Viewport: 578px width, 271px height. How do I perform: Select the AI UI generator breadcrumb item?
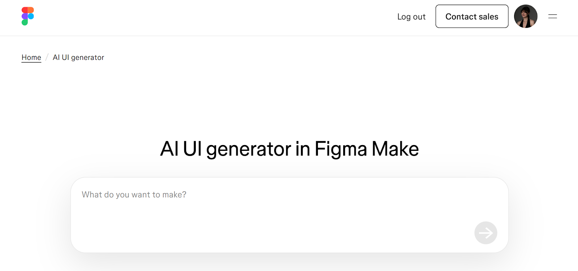point(78,57)
